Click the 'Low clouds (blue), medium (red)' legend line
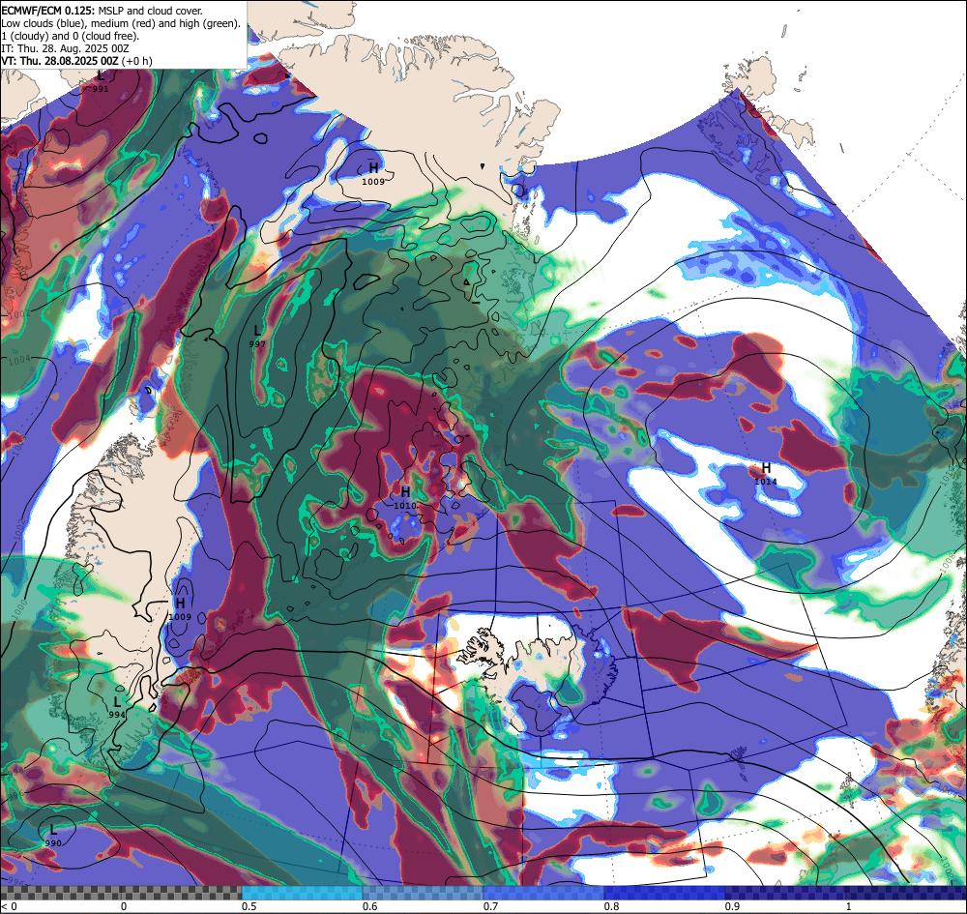Screen dimensions: 967x914 (x=121, y=23)
